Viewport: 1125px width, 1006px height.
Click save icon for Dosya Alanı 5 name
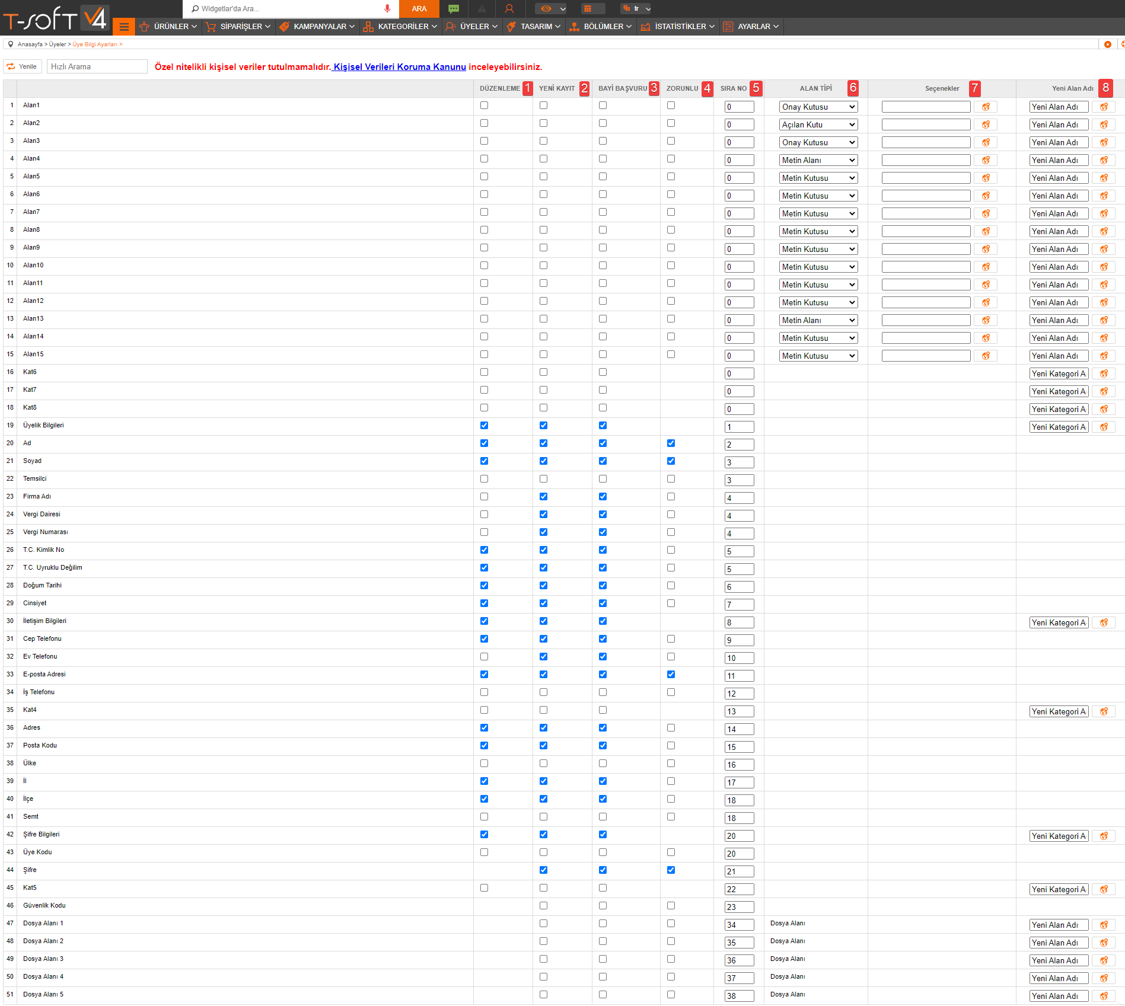pyautogui.click(x=1104, y=996)
